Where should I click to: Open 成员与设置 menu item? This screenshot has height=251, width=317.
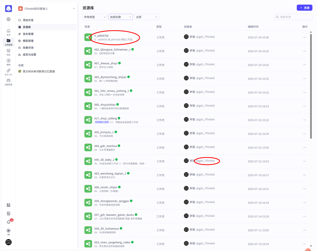(29, 55)
